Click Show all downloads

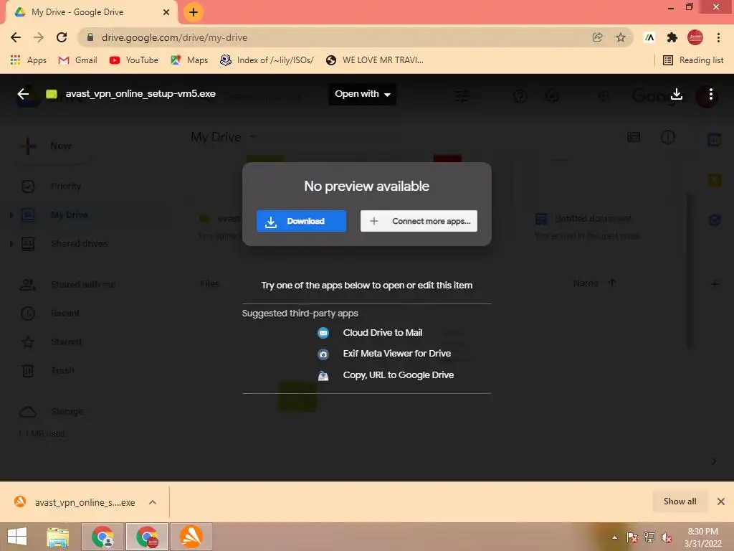(680, 501)
